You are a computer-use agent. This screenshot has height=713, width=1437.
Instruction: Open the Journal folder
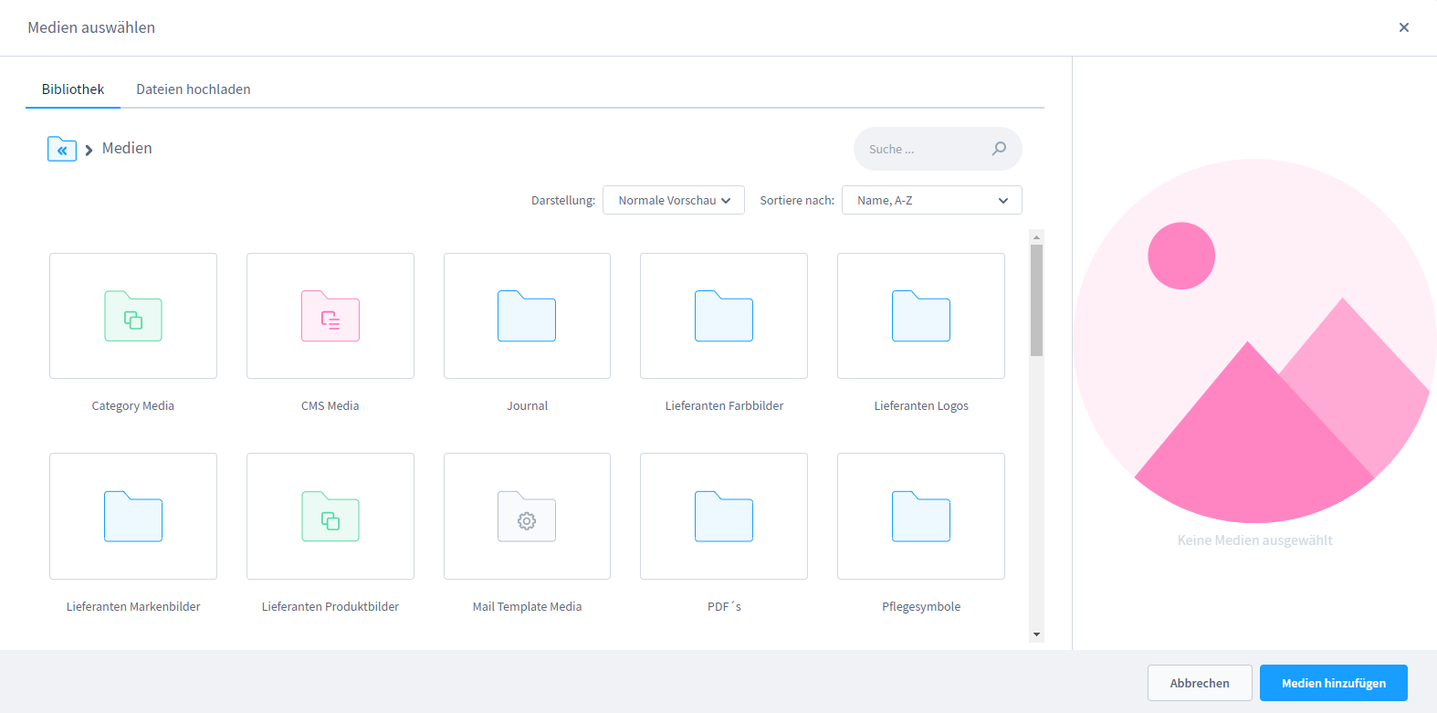click(x=527, y=316)
